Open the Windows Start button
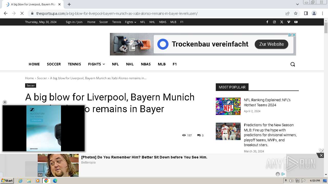328x184 pixels. pyautogui.click(x=7, y=181)
